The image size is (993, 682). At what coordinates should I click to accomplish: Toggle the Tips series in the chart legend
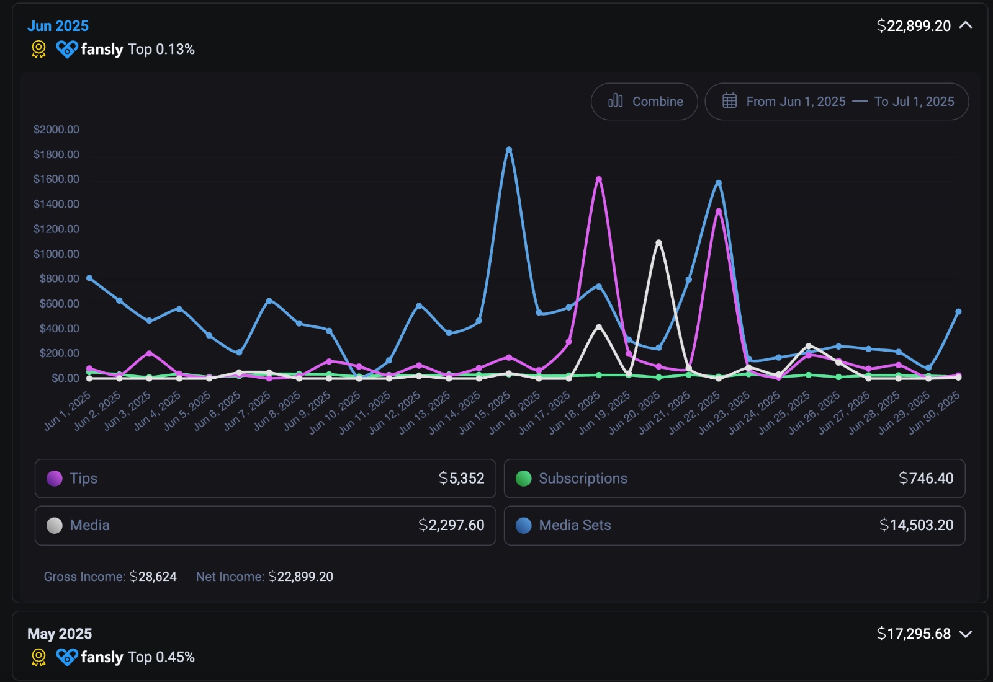265,478
